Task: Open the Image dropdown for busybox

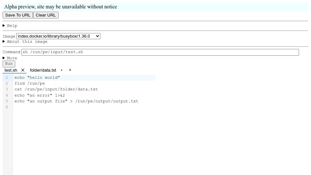Action: click(x=58, y=36)
